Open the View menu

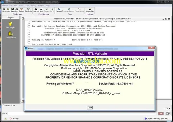[x=21, y=6]
